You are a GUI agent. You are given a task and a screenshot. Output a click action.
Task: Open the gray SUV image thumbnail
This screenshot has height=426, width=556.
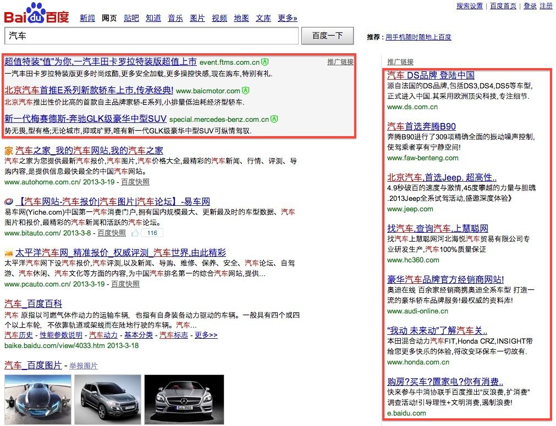click(107, 400)
